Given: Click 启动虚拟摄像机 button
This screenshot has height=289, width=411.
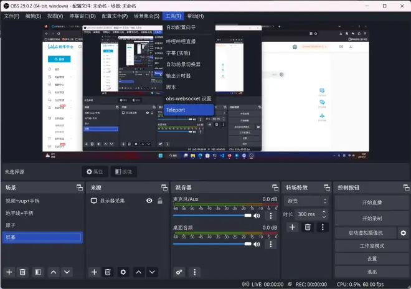Looking at the screenshot, I should click(x=366, y=233).
